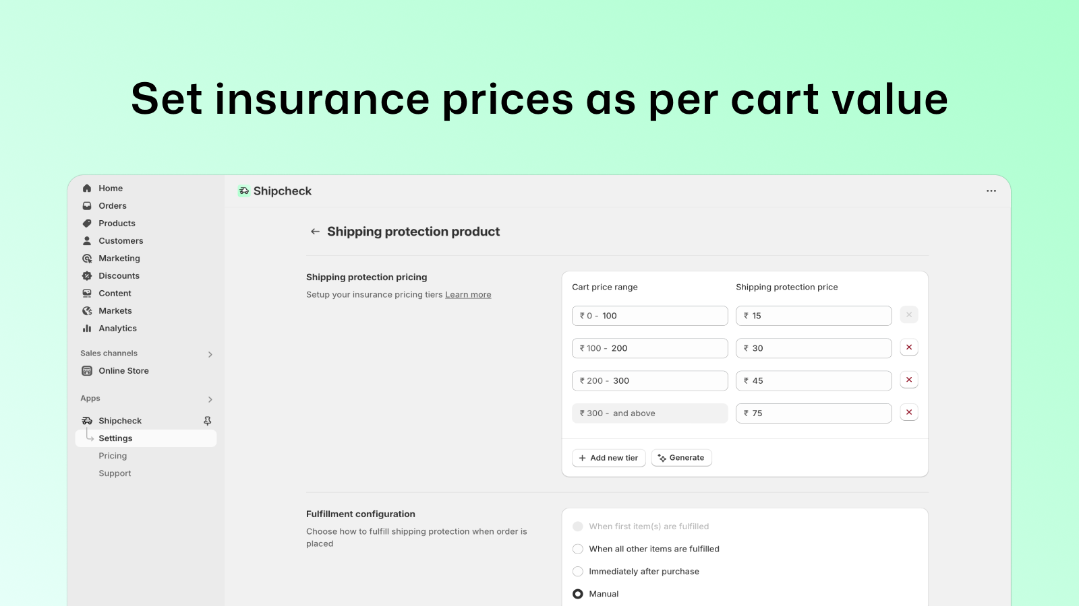This screenshot has width=1079, height=606.
Task: Expand the Sales channels section chevron
Action: (210, 354)
